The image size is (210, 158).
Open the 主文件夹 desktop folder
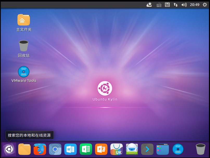click(x=24, y=20)
